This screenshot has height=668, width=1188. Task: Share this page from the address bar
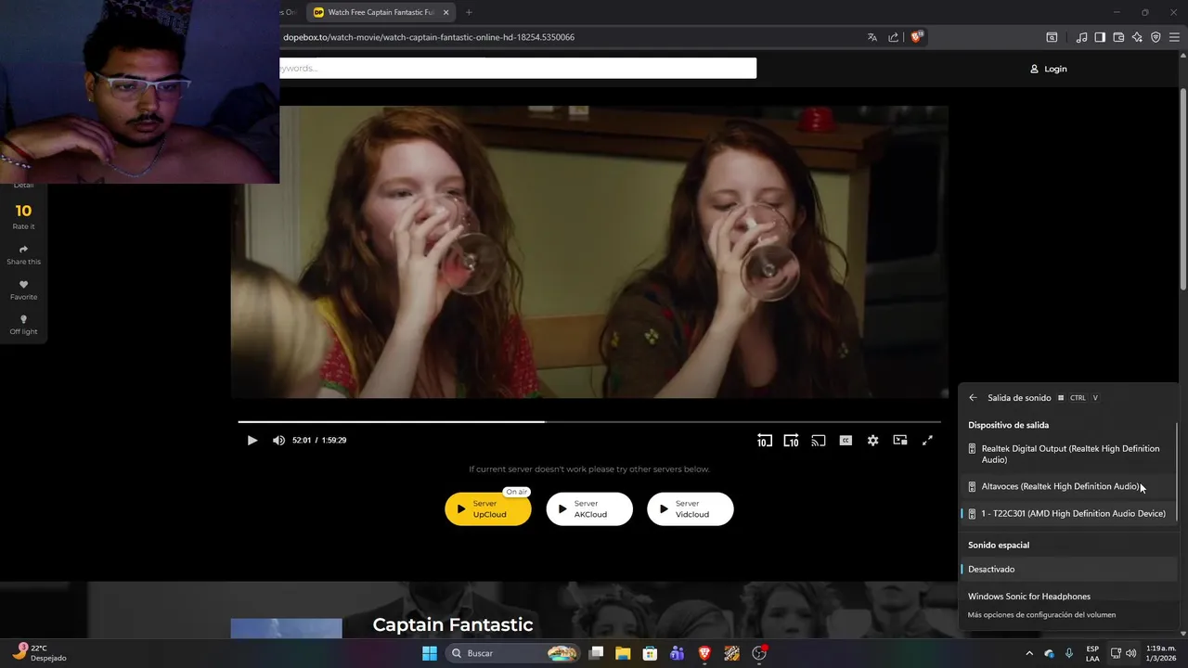pos(893,37)
